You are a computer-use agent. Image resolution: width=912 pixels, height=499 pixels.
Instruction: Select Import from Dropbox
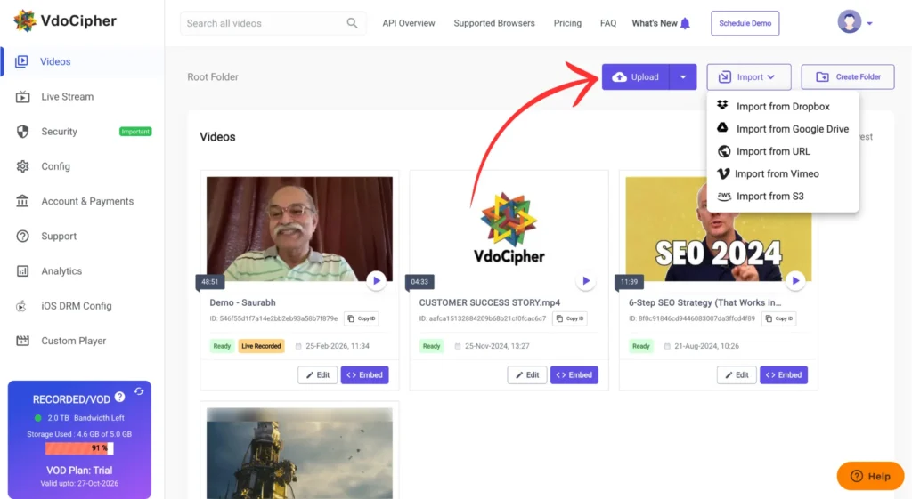[782, 107]
